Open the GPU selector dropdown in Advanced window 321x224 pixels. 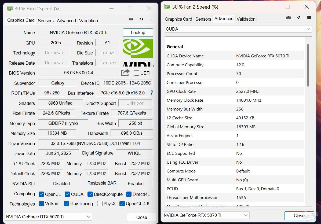coord(206,215)
